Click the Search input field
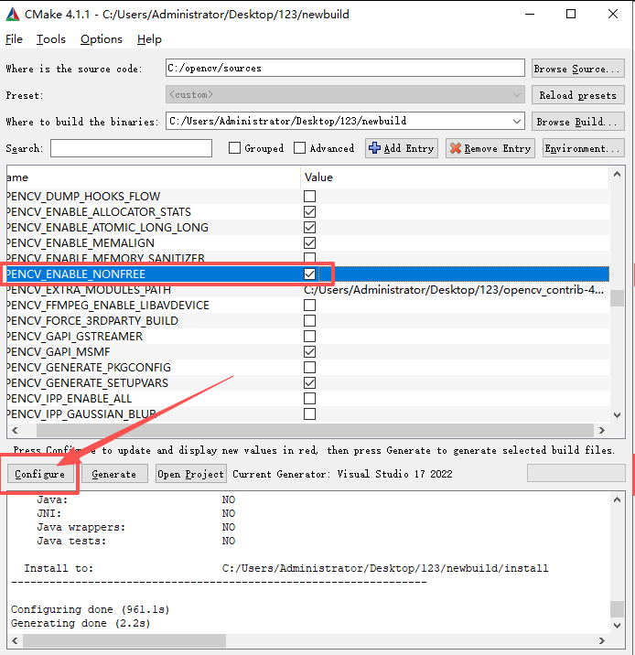 [x=131, y=148]
